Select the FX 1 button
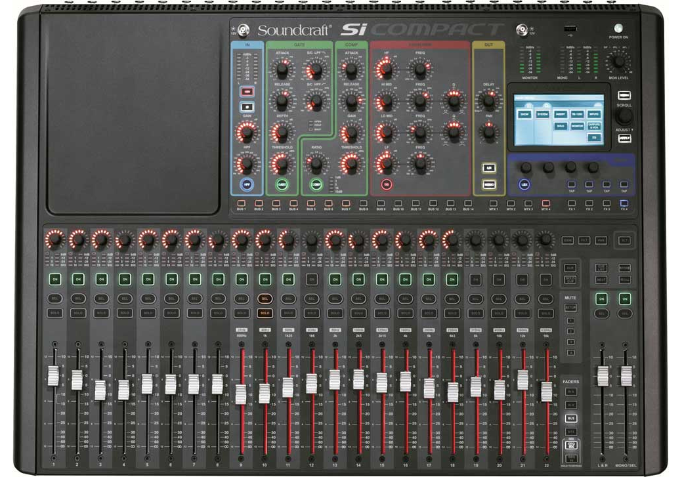The width and height of the screenshot is (682, 477). click(572, 203)
